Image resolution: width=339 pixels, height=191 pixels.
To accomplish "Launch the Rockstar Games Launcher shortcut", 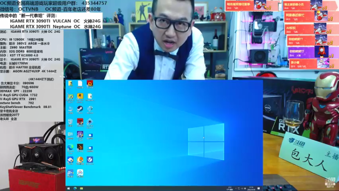I will click(x=80, y=97).
